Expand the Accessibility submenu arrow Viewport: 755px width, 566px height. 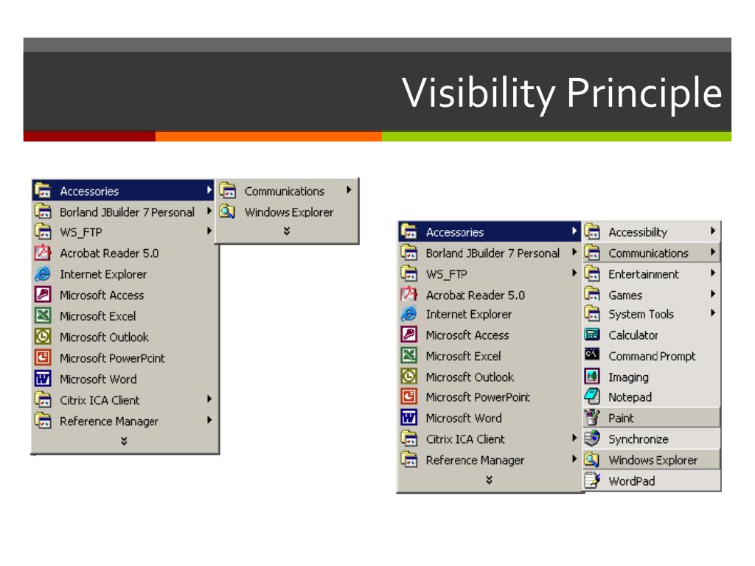pyautogui.click(x=713, y=231)
